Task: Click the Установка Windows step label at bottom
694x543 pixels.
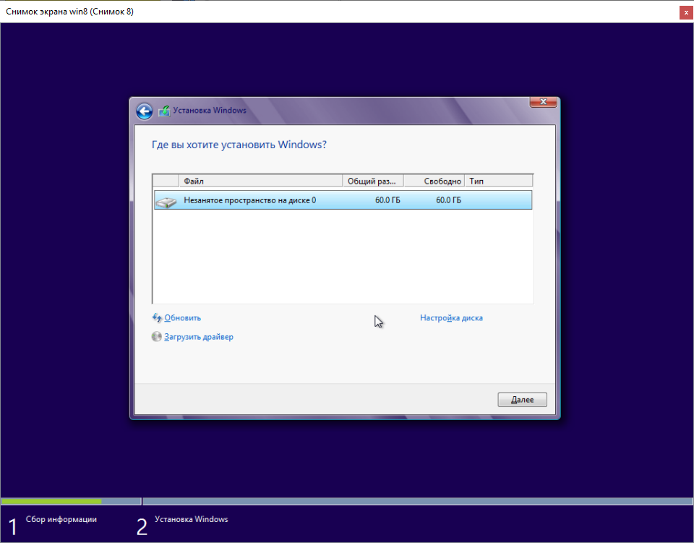Action: pos(191,519)
